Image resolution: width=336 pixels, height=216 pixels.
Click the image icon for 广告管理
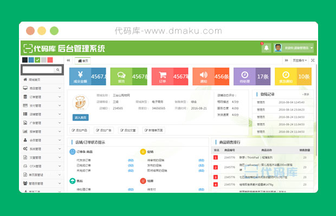(25, 123)
